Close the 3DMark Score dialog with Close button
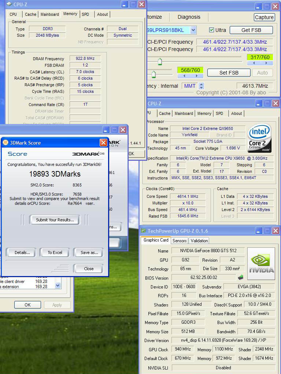The height and width of the screenshot is (374, 281). (89, 269)
